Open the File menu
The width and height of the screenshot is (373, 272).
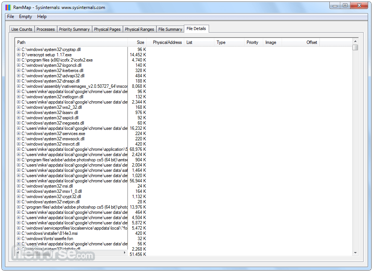point(11,17)
